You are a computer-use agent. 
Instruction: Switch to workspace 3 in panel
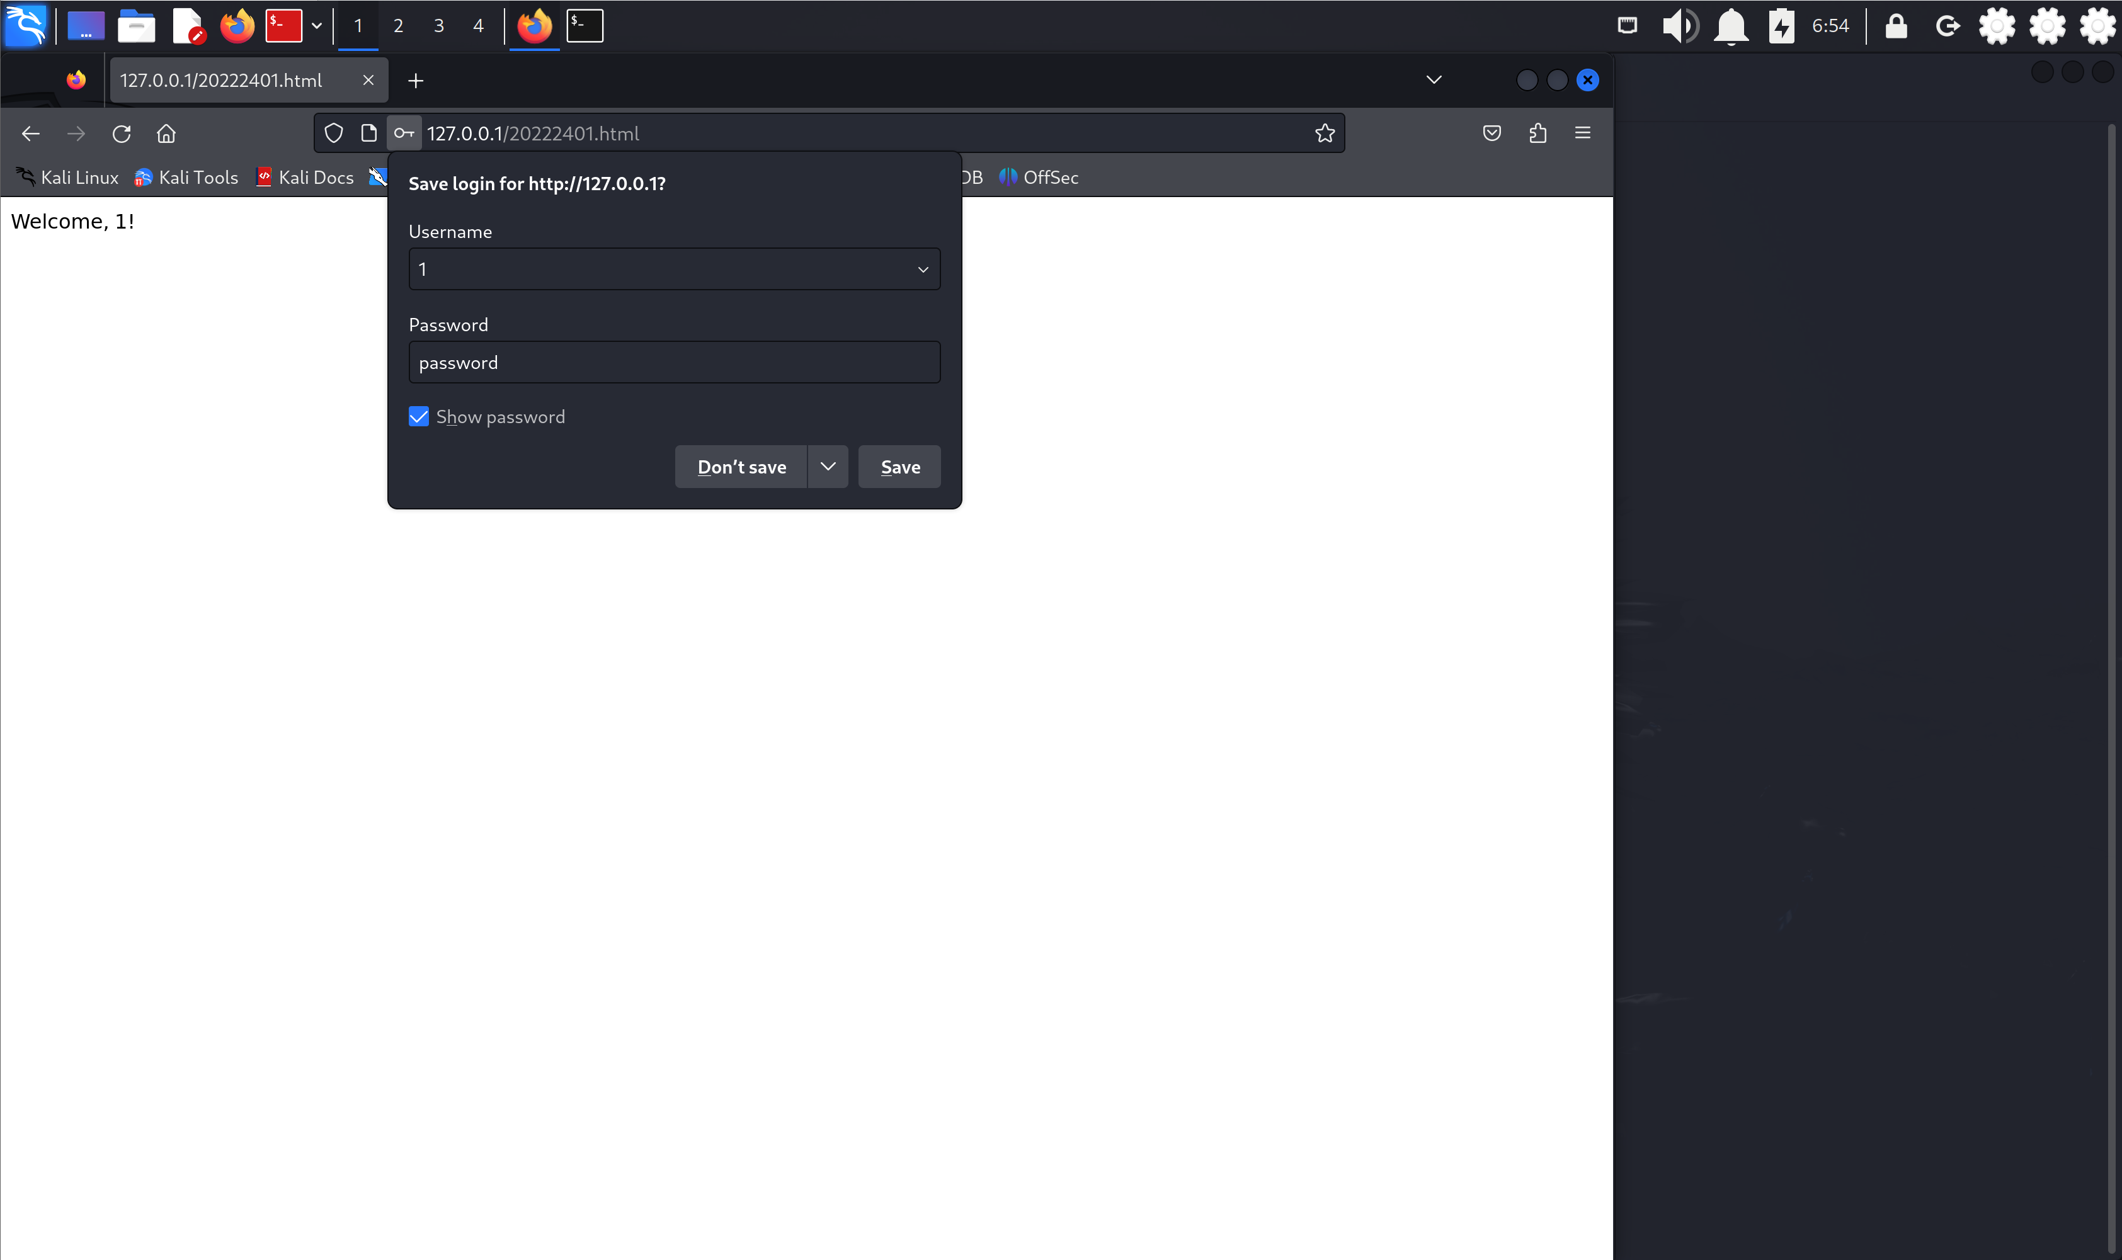(438, 25)
